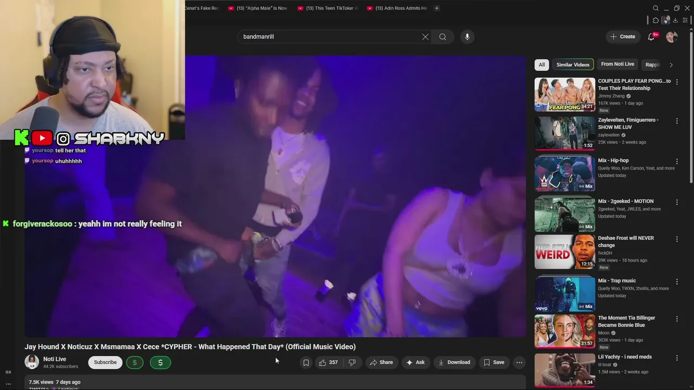Image resolution: width=694 pixels, height=390 pixels.
Task: Open Noti Live channel avatar
Action: point(31,362)
